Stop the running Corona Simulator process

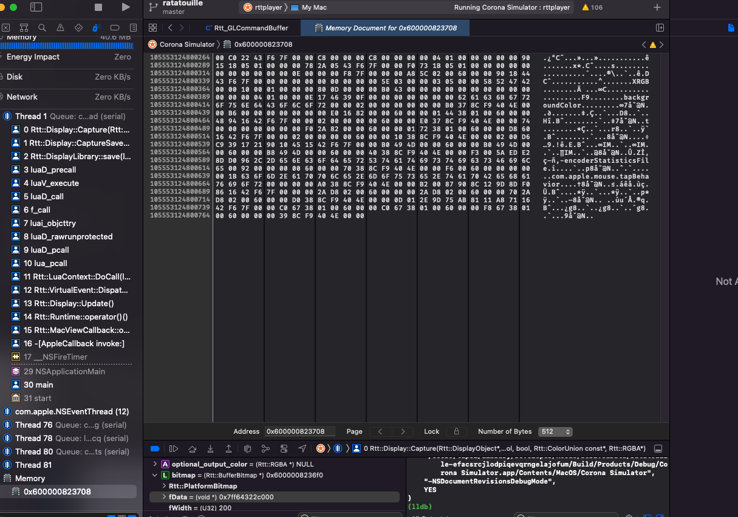98,7
